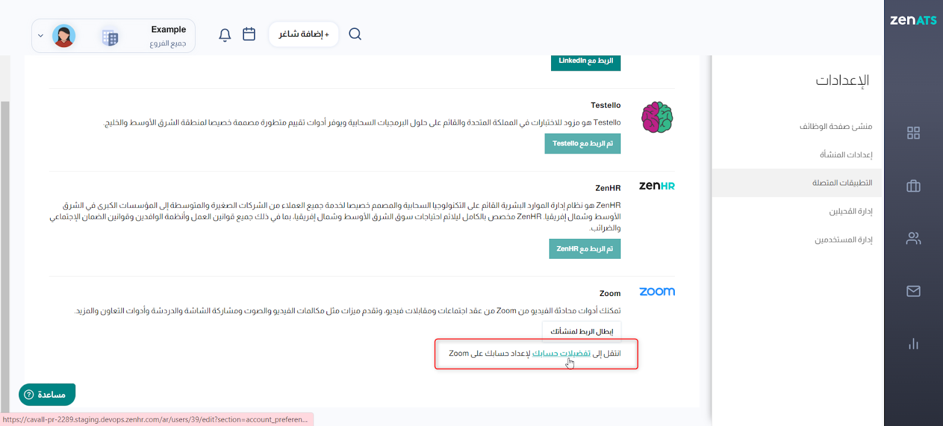Open the search magnifier icon

coord(355,34)
